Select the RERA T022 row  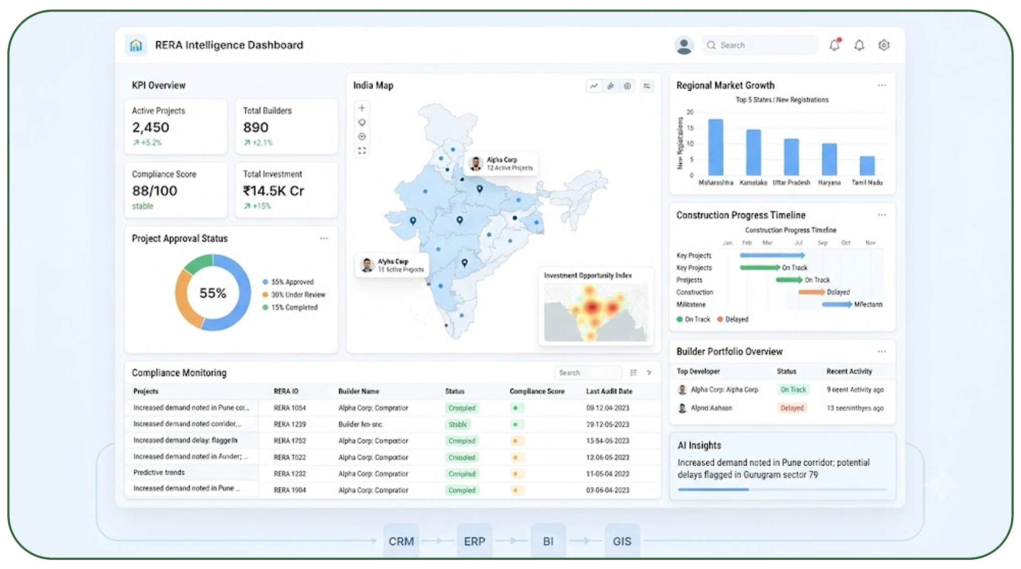tap(393, 457)
